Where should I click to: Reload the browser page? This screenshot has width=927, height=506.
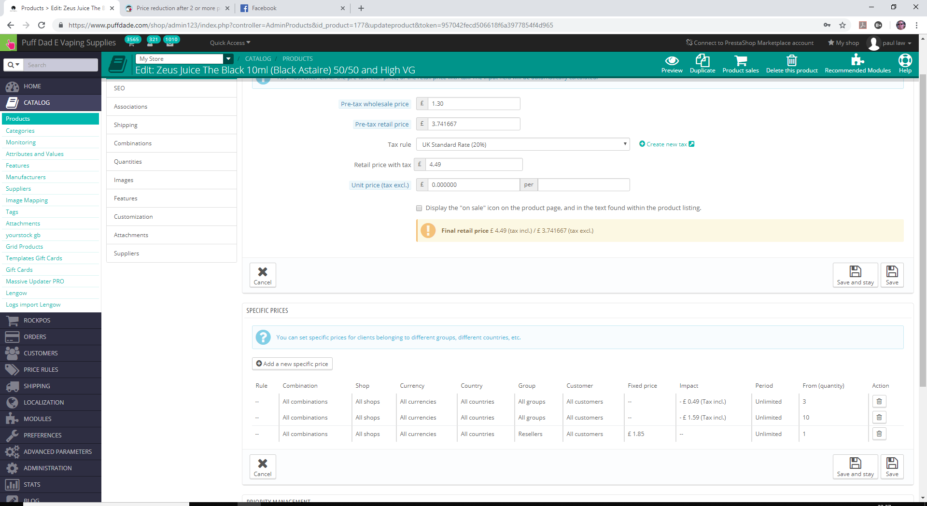coord(42,25)
